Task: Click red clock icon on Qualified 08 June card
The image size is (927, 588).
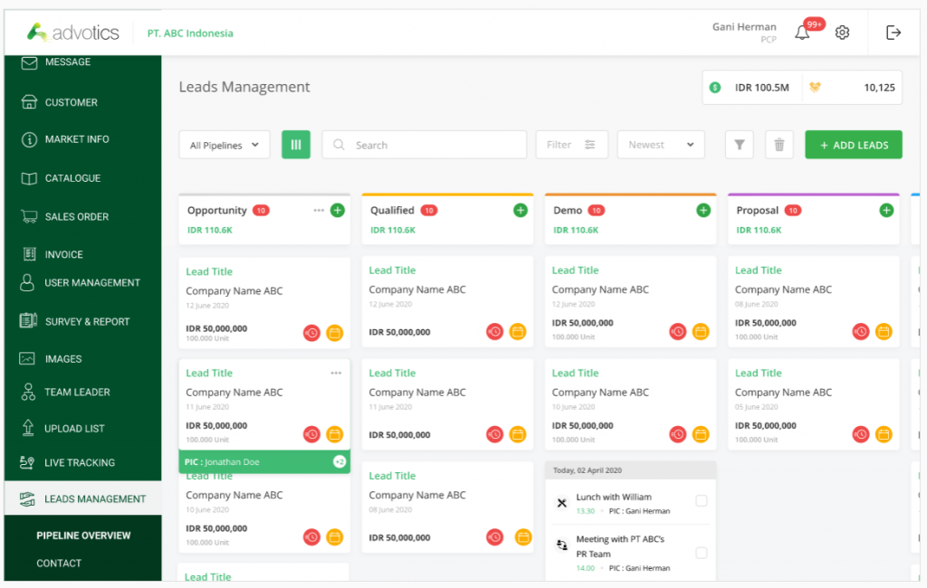Action: 495,537
